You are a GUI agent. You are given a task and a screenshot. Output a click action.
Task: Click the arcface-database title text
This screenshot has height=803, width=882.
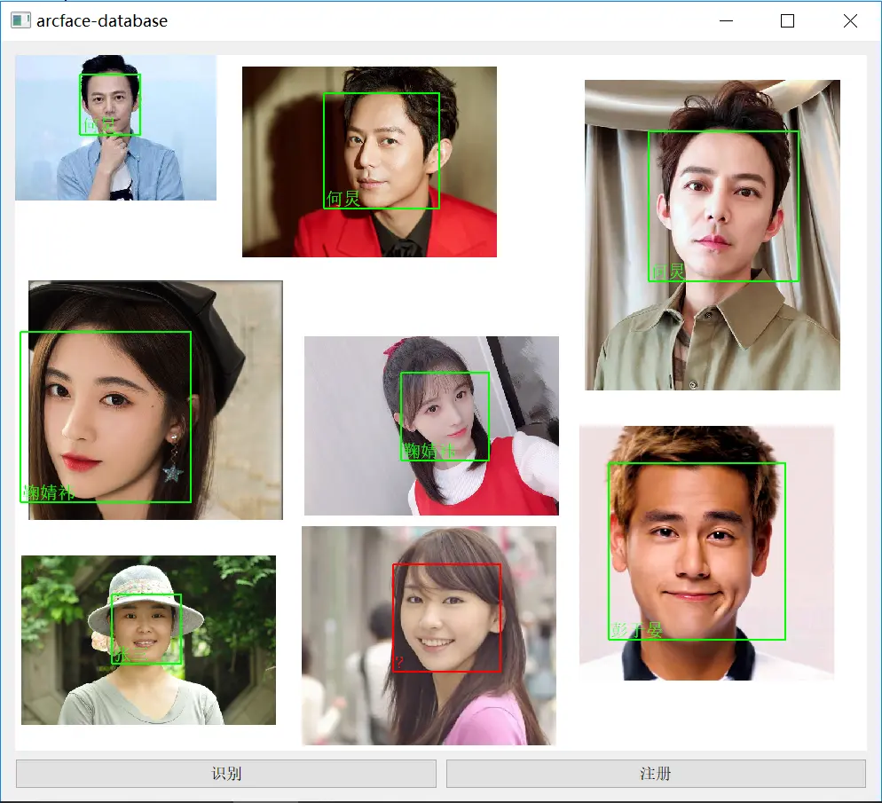click(102, 20)
